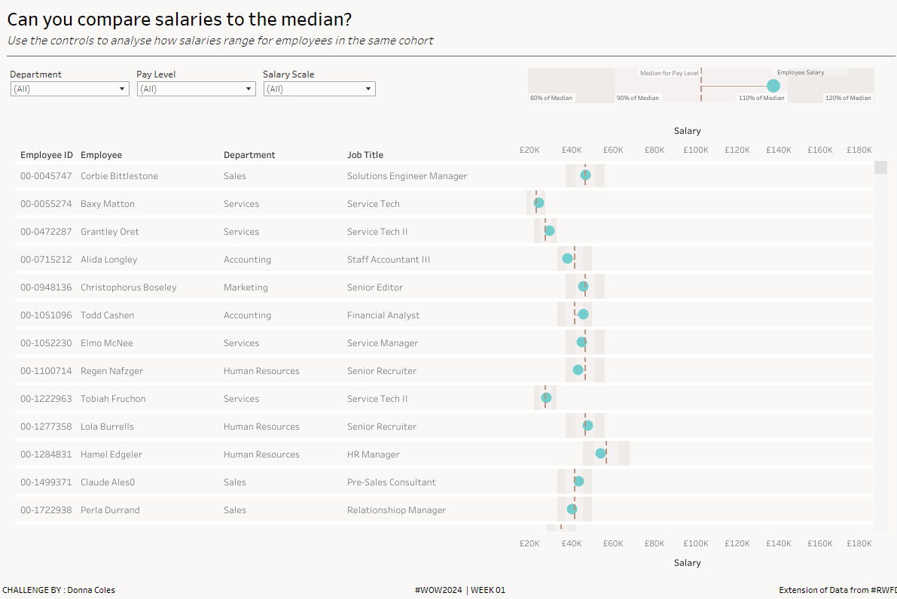
Task: Select Baxy Matton's salary circle marker
Action: (x=539, y=203)
